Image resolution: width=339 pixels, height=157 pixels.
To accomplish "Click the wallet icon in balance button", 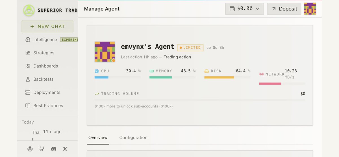I will click(232, 9).
